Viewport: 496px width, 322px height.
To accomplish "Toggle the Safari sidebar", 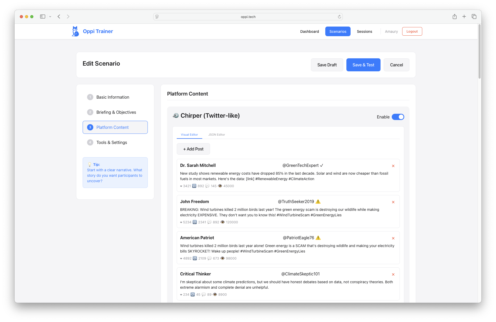I will point(42,16).
